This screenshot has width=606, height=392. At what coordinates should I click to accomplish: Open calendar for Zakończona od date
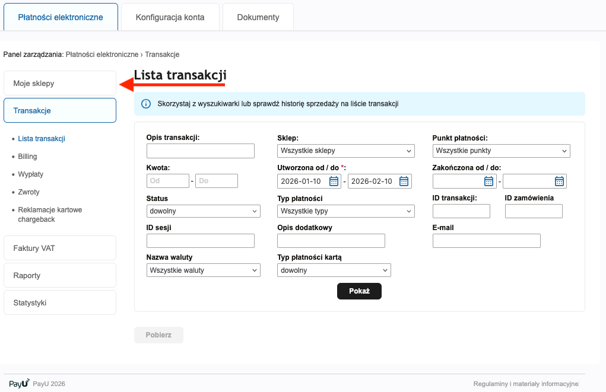click(488, 181)
